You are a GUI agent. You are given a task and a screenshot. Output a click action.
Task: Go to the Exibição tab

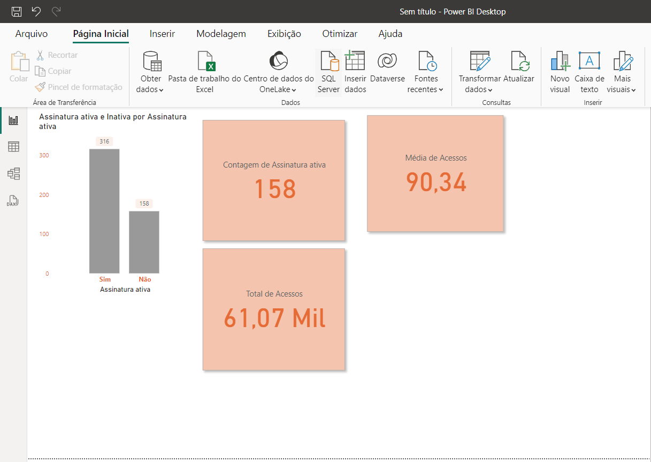point(285,34)
